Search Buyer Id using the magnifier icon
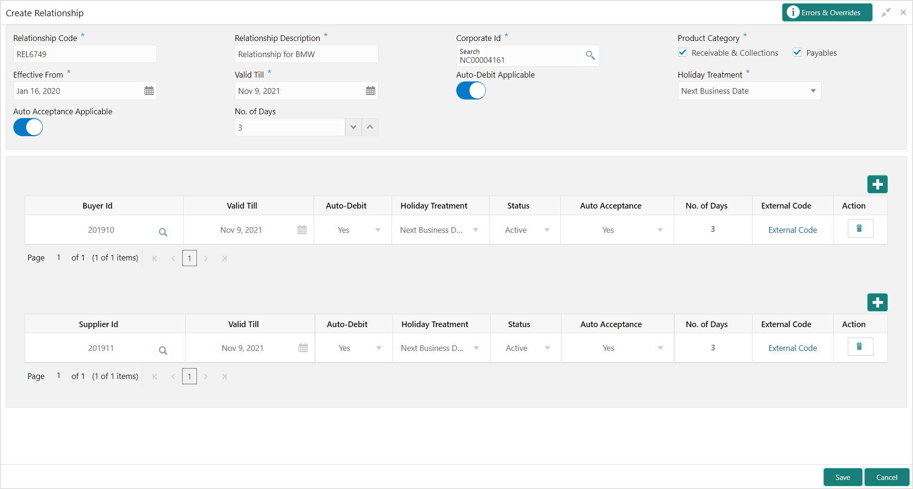The height and width of the screenshot is (489, 913). tap(163, 232)
